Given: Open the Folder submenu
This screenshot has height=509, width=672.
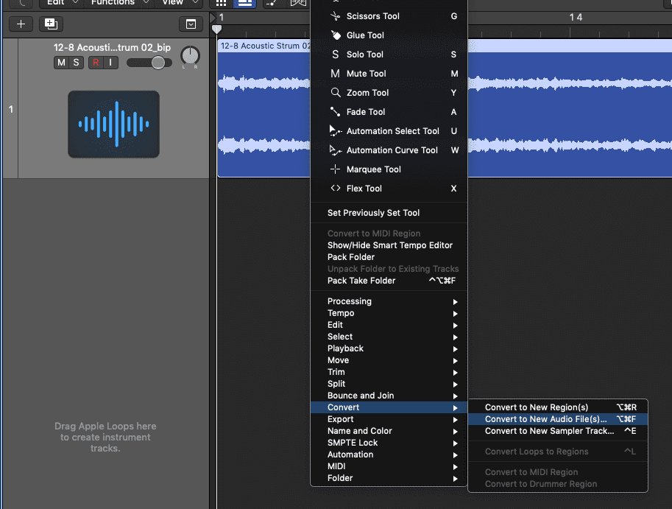Looking at the screenshot, I should (x=389, y=478).
